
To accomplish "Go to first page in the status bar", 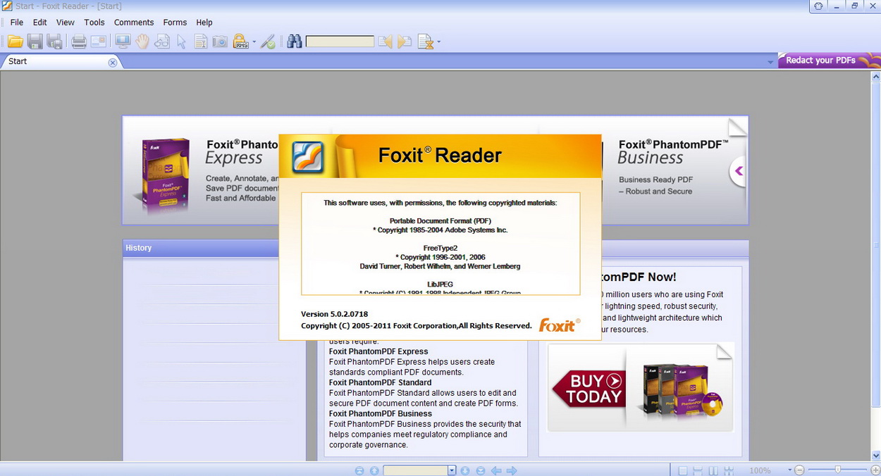I will (359, 470).
